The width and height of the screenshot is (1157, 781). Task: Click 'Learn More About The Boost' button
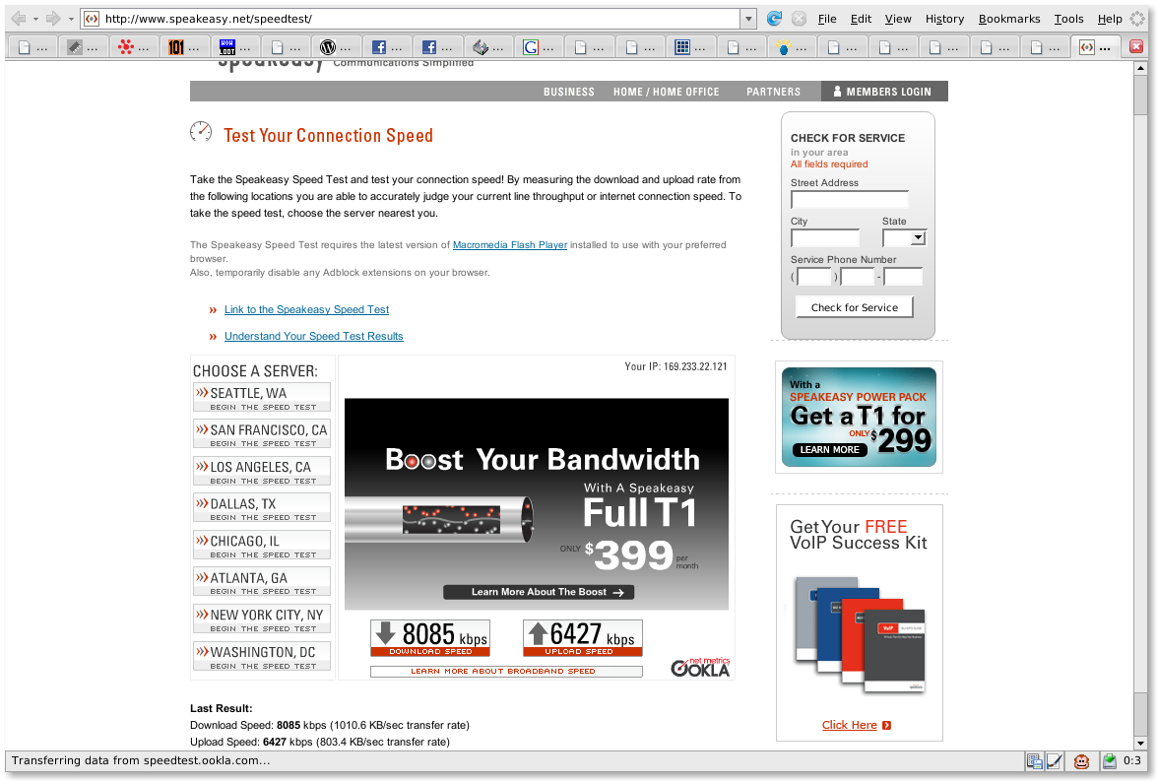539,592
